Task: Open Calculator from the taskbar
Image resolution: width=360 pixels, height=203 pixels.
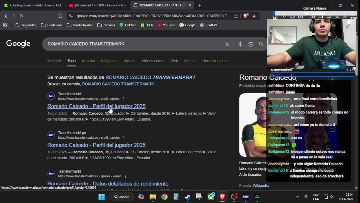Action: click(x=176, y=197)
